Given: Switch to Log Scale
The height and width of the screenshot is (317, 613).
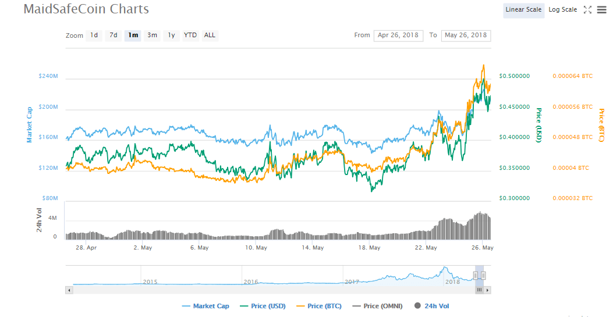Looking at the screenshot, I should (562, 9).
